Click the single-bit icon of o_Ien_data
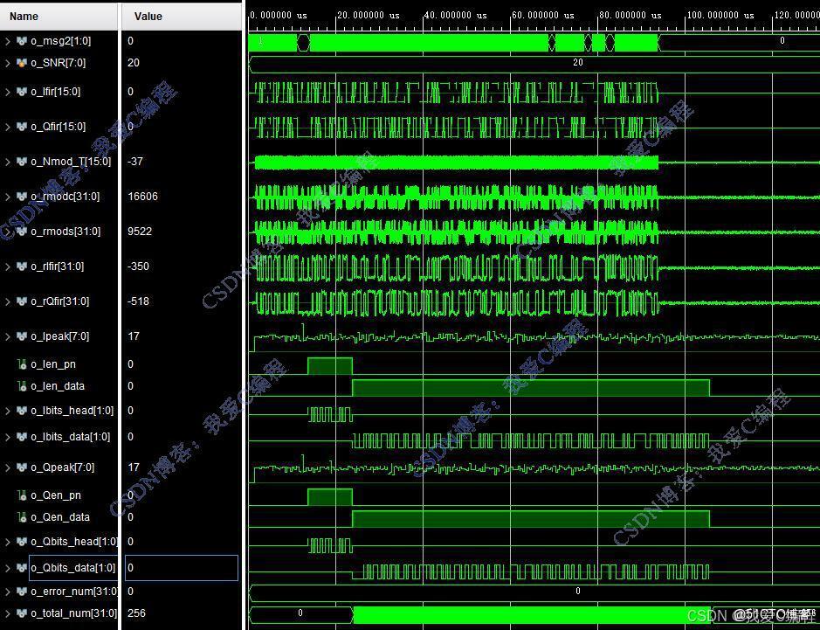The width and height of the screenshot is (820, 630). pyautogui.click(x=22, y=386)
